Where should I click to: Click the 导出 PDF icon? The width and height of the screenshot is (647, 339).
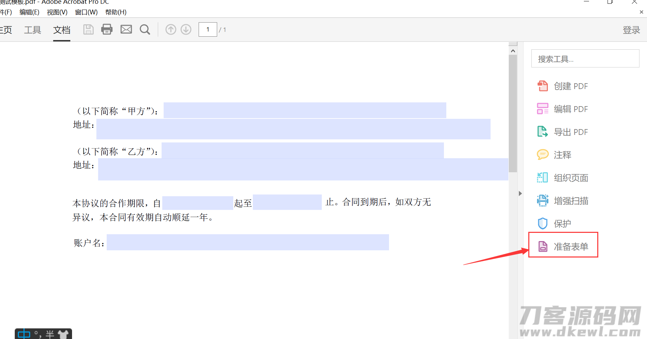tap(542, 132)
